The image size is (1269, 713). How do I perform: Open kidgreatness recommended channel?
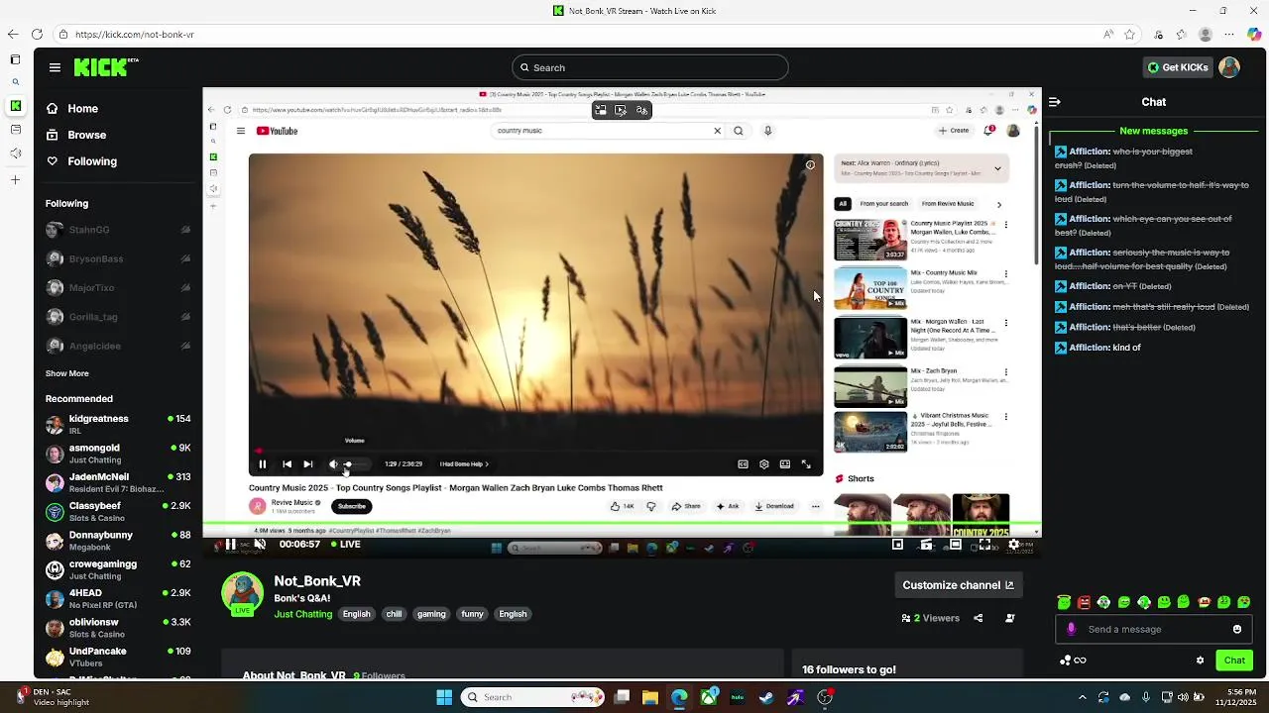[117, 425]
